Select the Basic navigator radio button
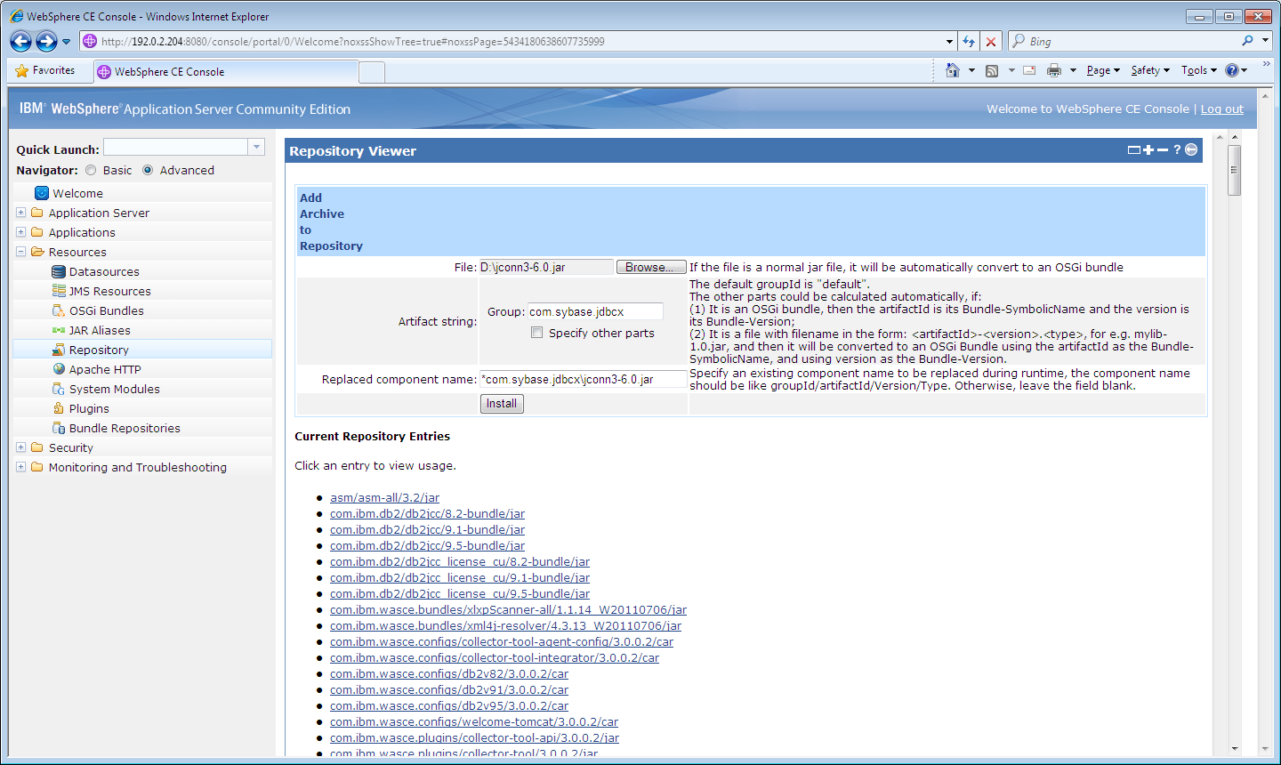The image size is (1281, 765). point(91,170)
